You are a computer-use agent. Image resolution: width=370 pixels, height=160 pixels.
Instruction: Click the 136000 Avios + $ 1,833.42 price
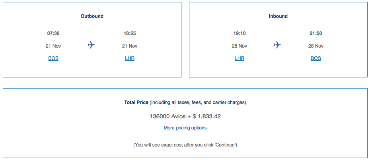tap(185, 116)
